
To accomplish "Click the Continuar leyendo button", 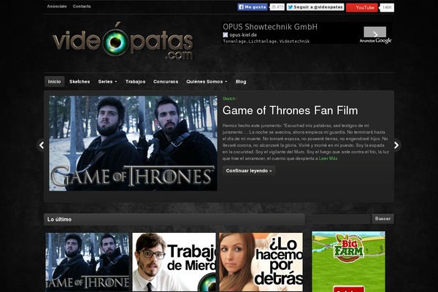I will (x=249, y=171).
